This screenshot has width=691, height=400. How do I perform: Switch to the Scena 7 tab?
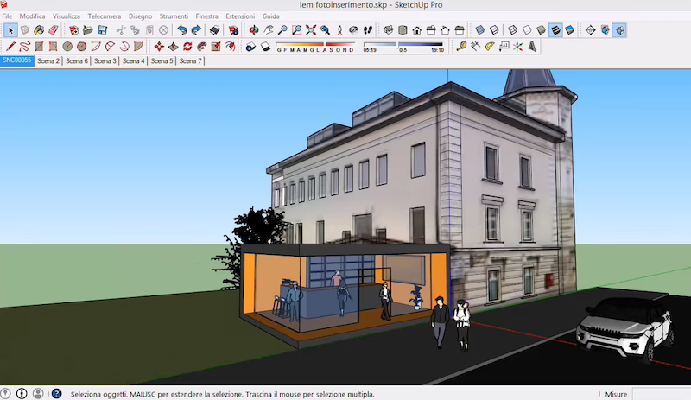190,61
